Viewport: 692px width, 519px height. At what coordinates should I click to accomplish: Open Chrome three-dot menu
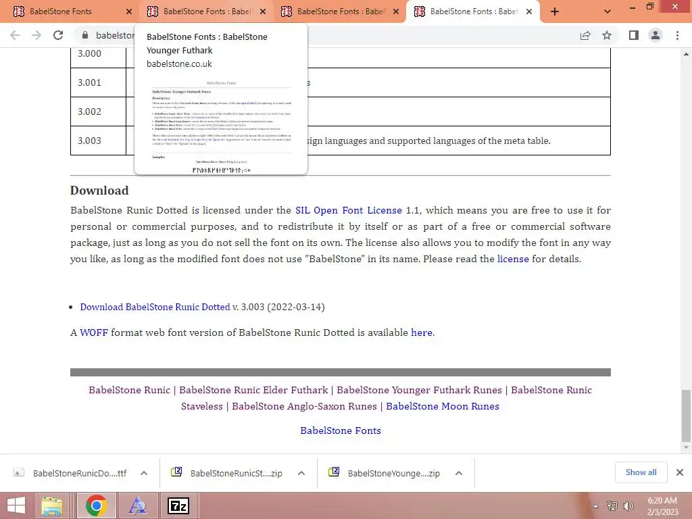tap(677, 35)
